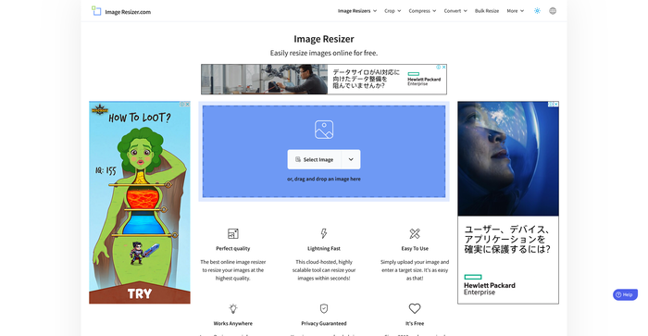The width and height of the screenshot is (648, 336).
Task: Click 'Easily resize images online for free.' text
Action: [x=324, y=53]
